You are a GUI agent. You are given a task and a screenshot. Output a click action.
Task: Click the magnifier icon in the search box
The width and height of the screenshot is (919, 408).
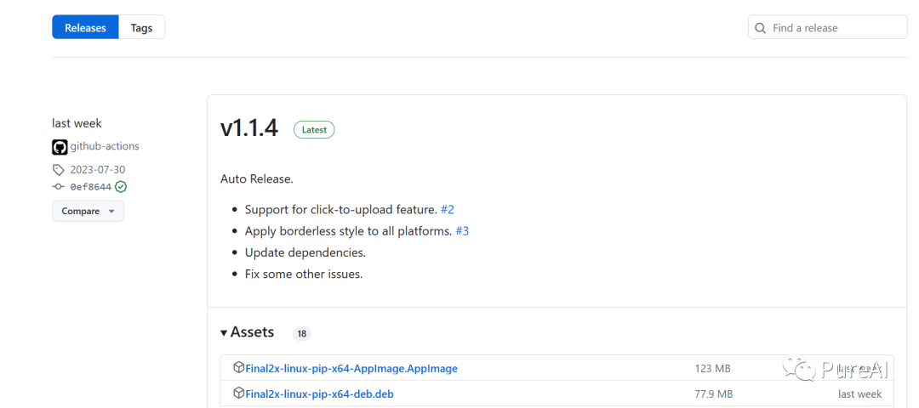coord(760,28)
